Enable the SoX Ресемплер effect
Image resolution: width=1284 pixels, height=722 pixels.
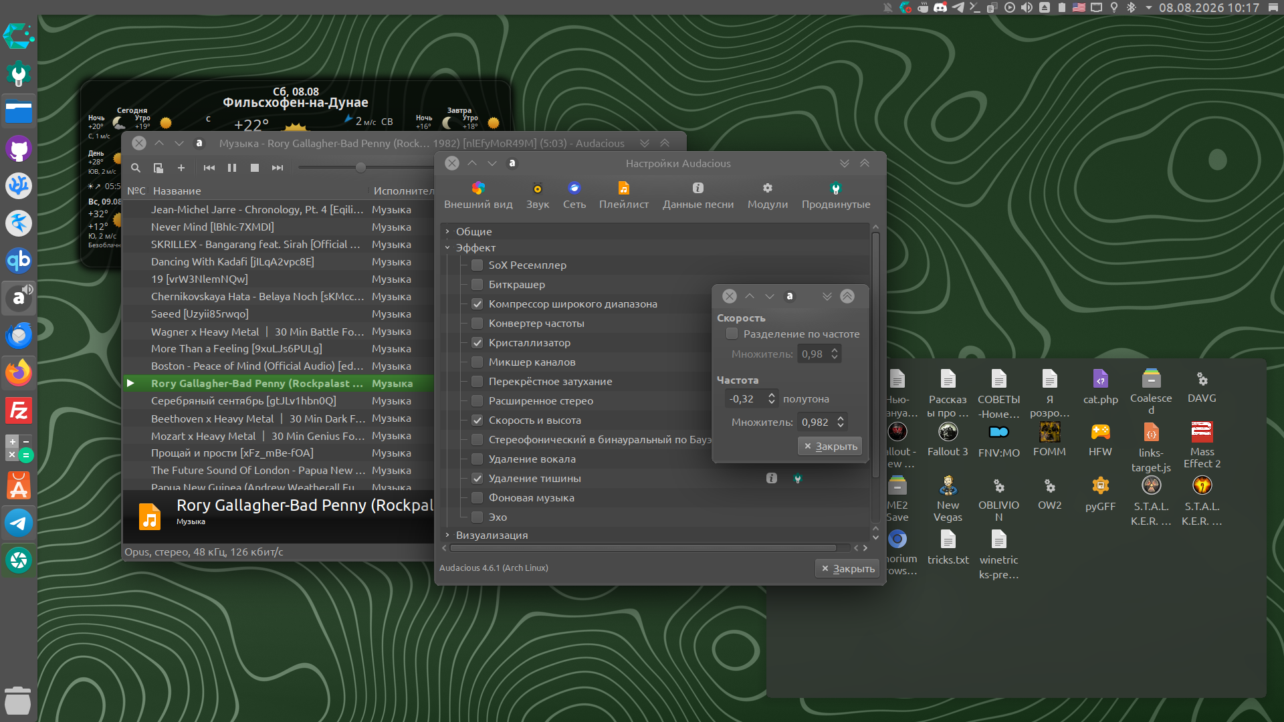(477, 265)
